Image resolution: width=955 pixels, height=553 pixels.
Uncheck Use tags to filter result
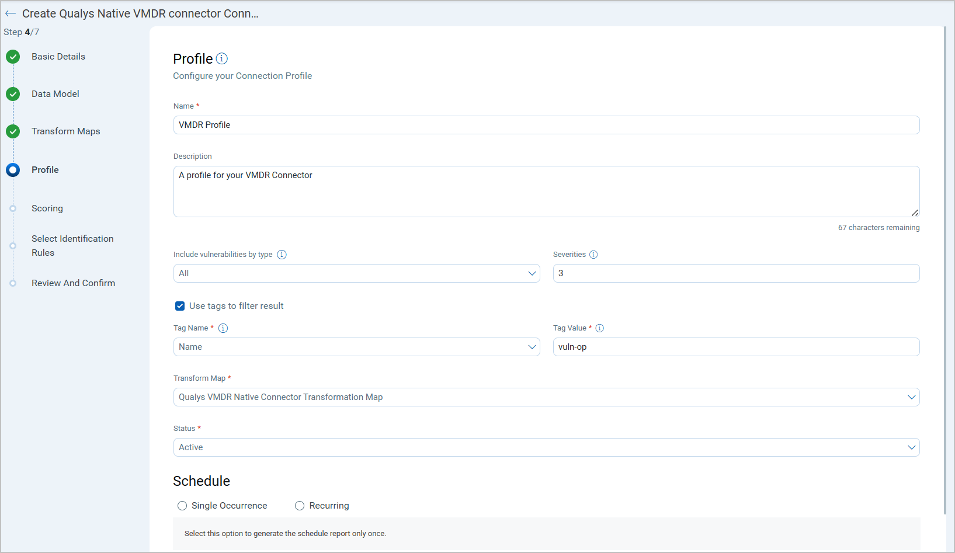point(180,306)
